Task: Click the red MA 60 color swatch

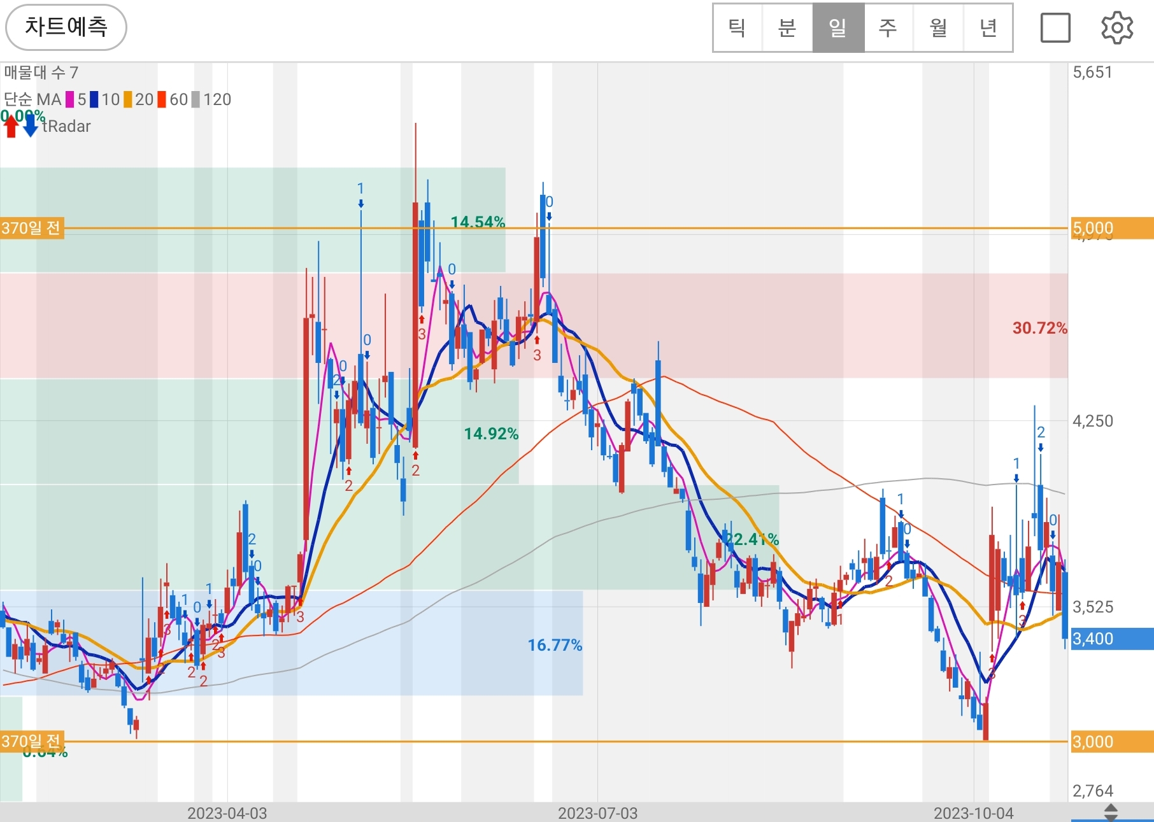Action: (162, 99)
